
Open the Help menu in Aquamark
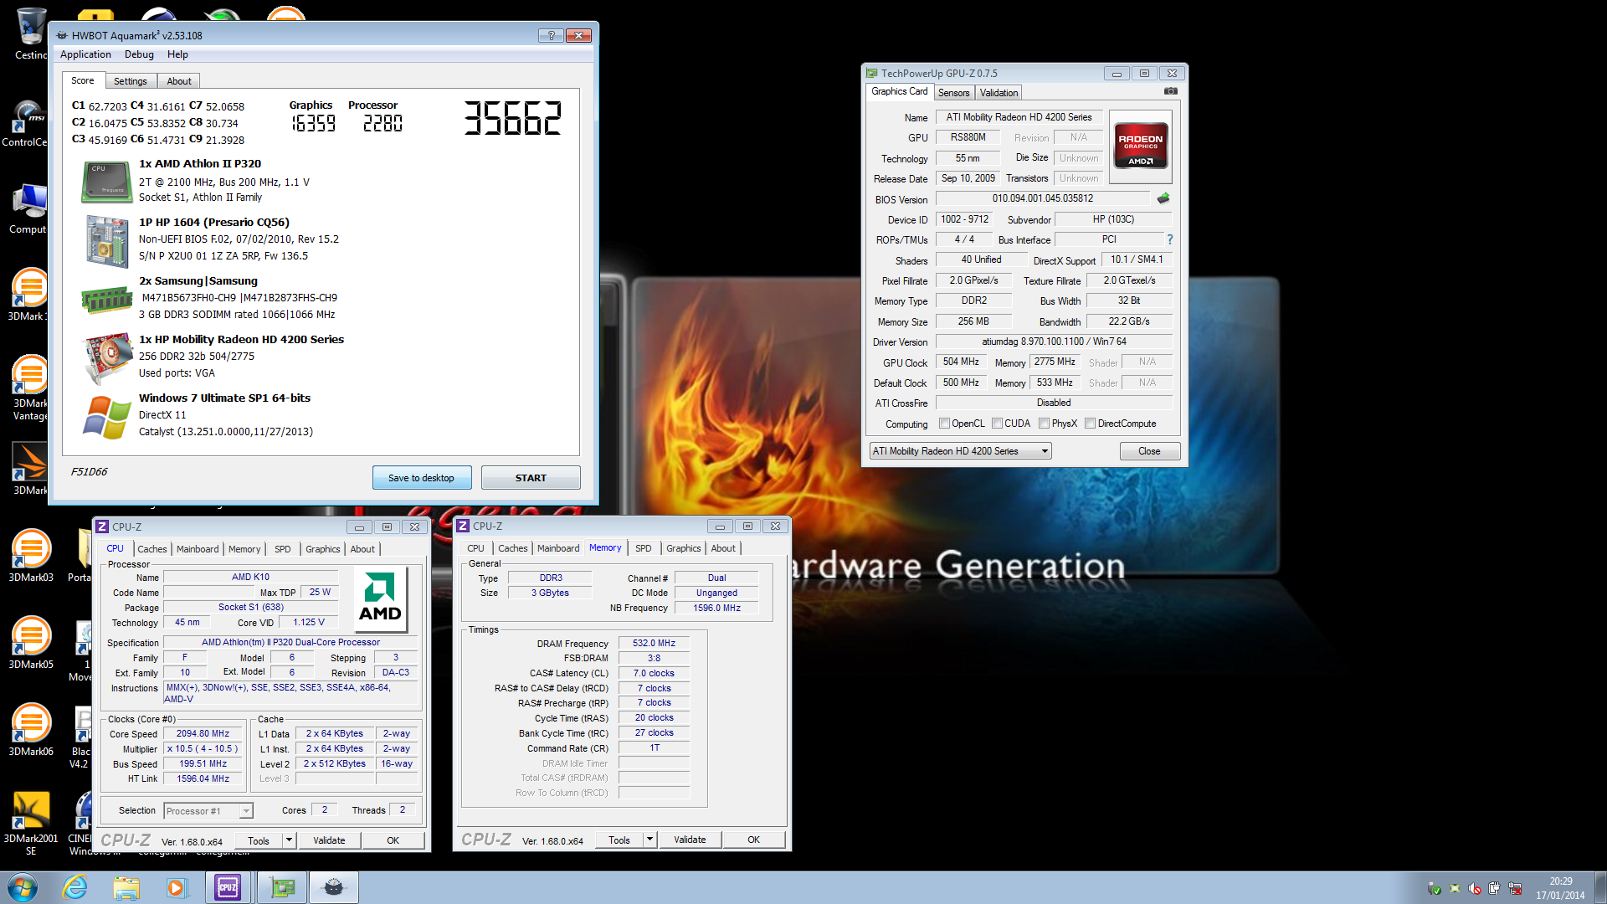click(177, 54)
